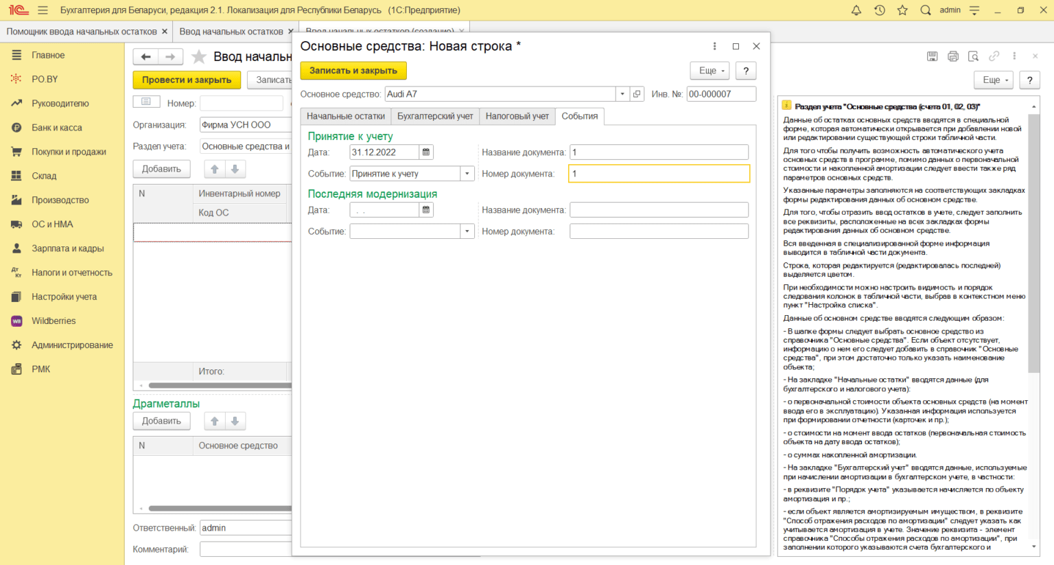Image resolution: width=1054 pixels, height=565 pixels.
Task: Open the Еще menu in dialog
Action: (x=711, y=71)
